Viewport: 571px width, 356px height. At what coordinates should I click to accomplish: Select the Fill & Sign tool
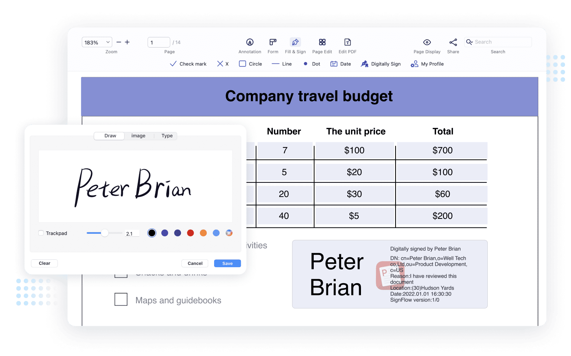(295, 42)
